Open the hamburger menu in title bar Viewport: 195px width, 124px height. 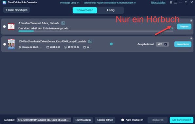click(176, 2)
